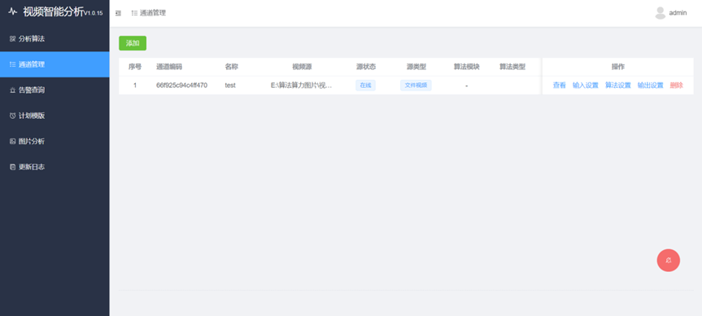Click the 告警查询 alarm icon

coord(12,90)
